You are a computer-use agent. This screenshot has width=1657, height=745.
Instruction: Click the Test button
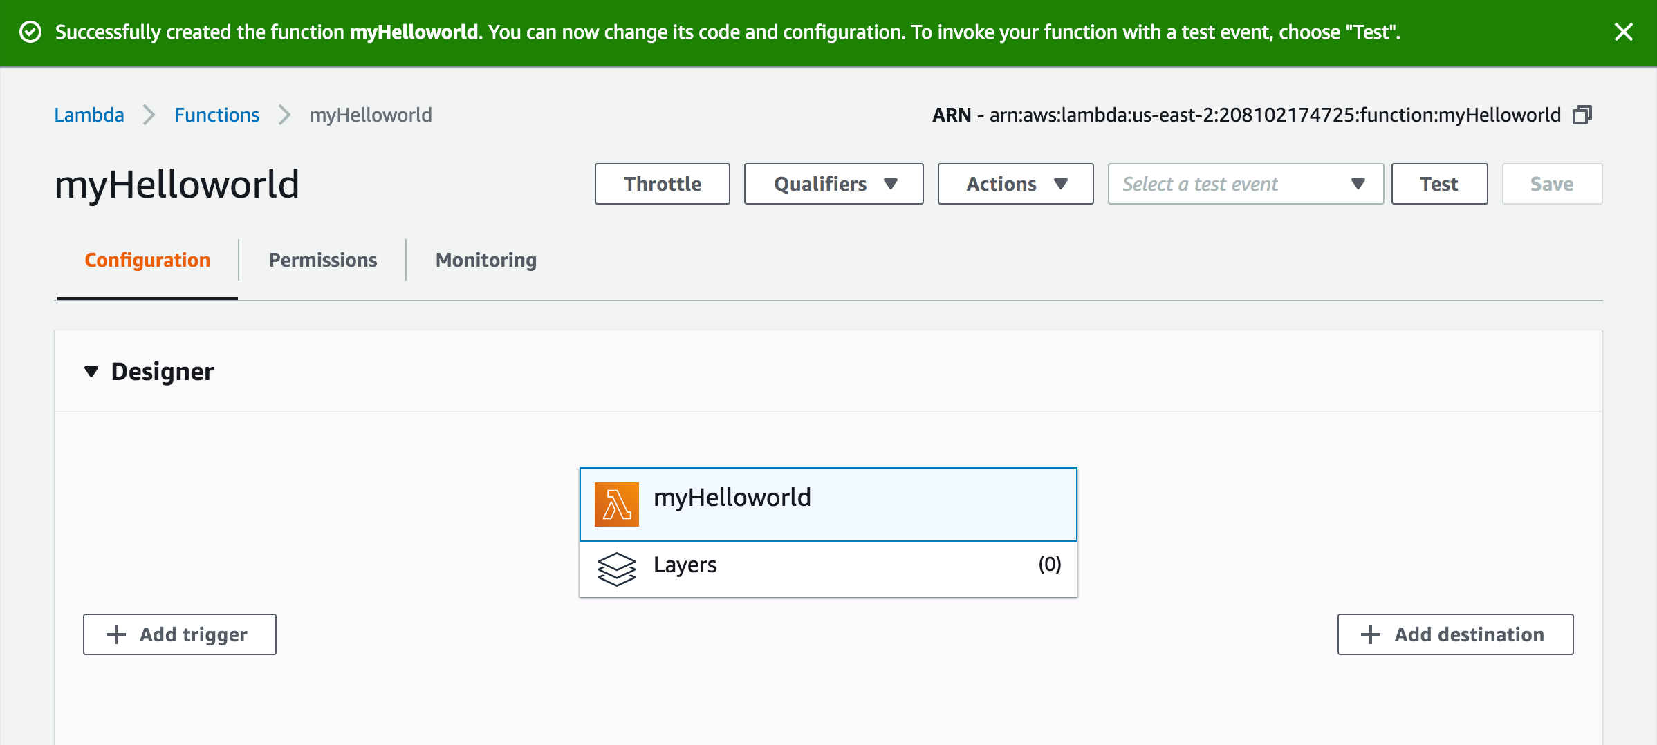pyautogui.click(x=1439, y=184)
